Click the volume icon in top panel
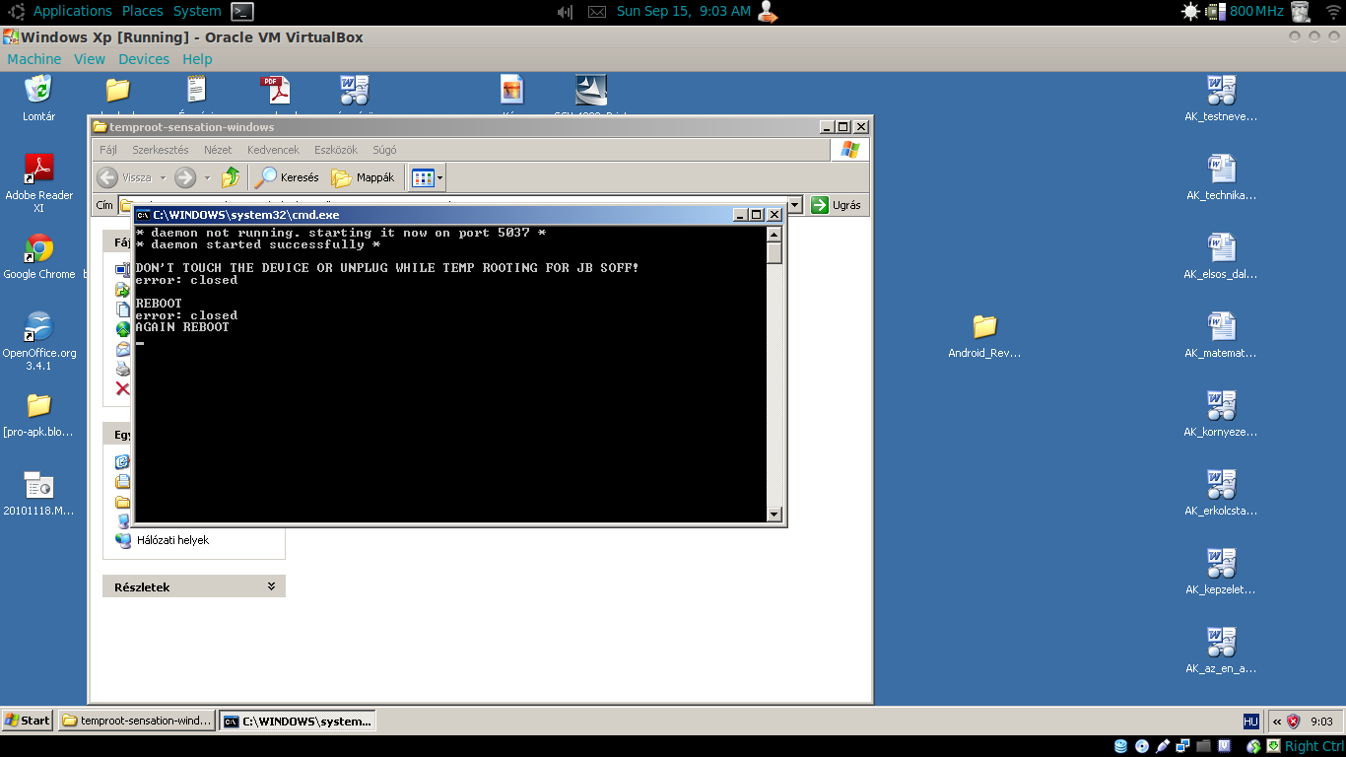The width and height of the screenshot is (1346, 757). (x=565, y=12)
